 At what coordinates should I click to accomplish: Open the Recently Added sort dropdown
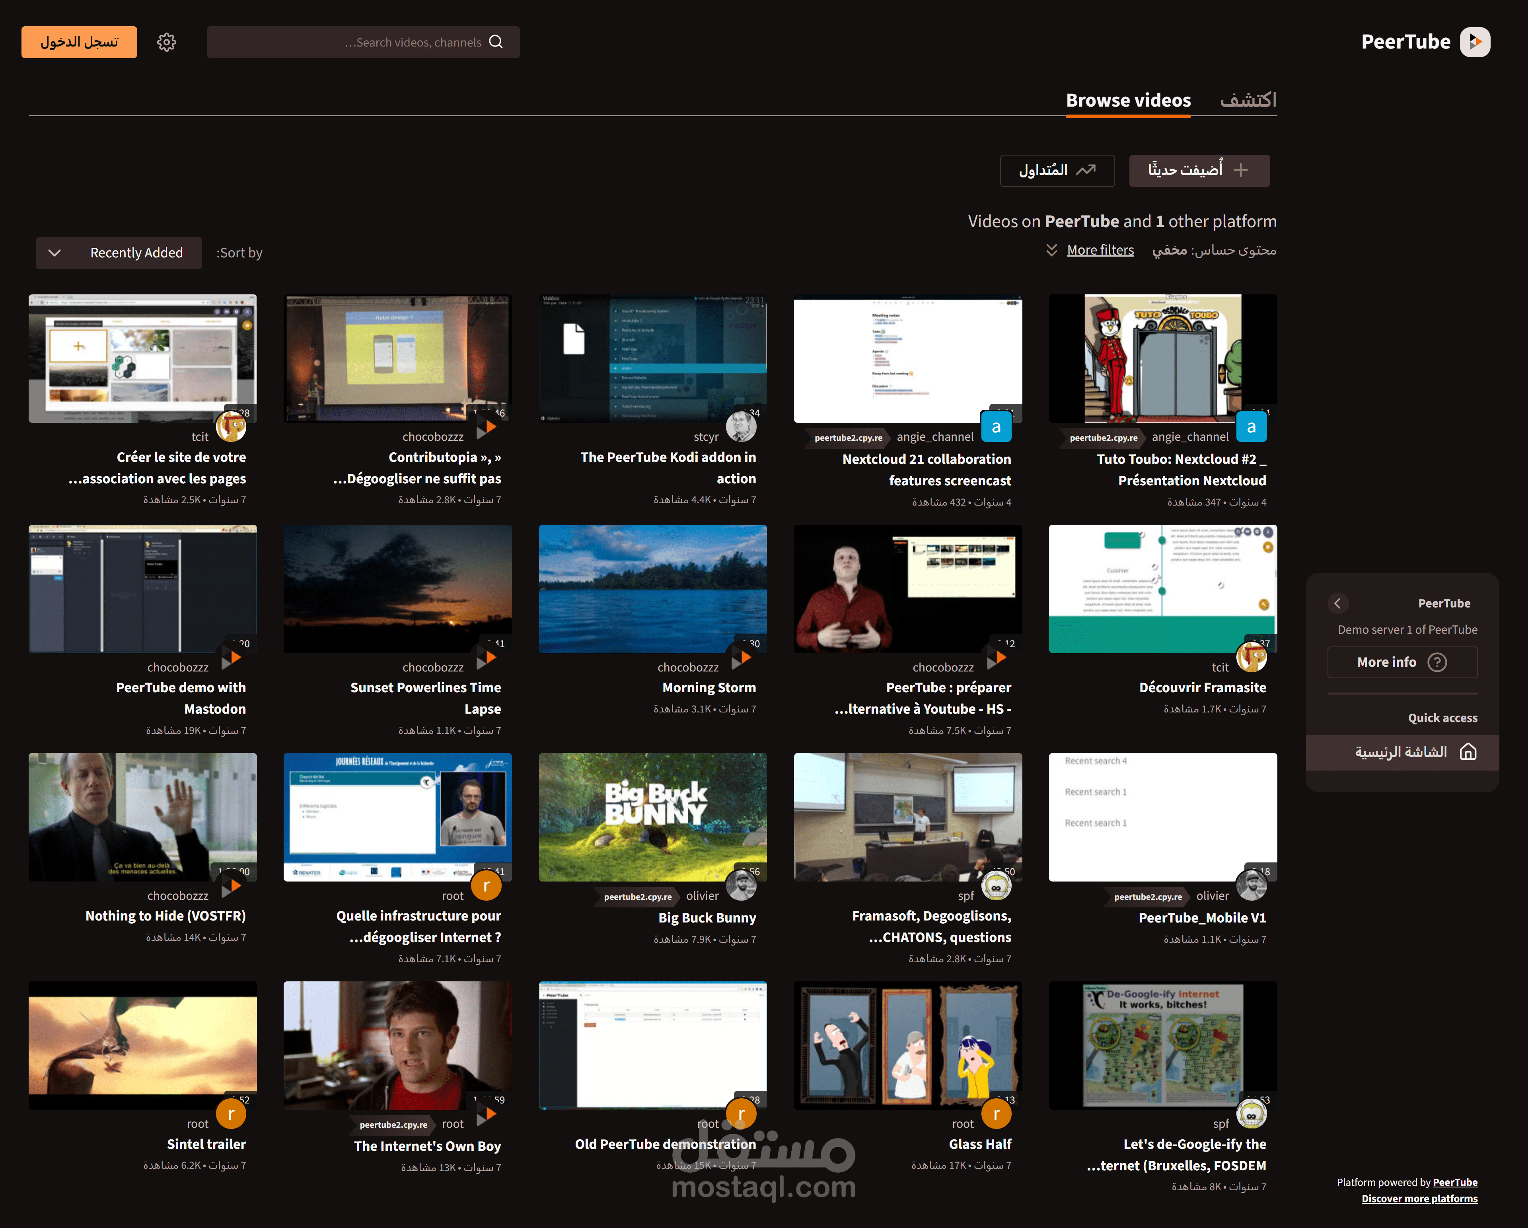pos(119,253)
